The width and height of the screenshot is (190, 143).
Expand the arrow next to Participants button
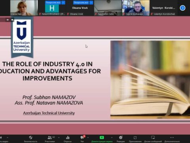coord(59,137)
